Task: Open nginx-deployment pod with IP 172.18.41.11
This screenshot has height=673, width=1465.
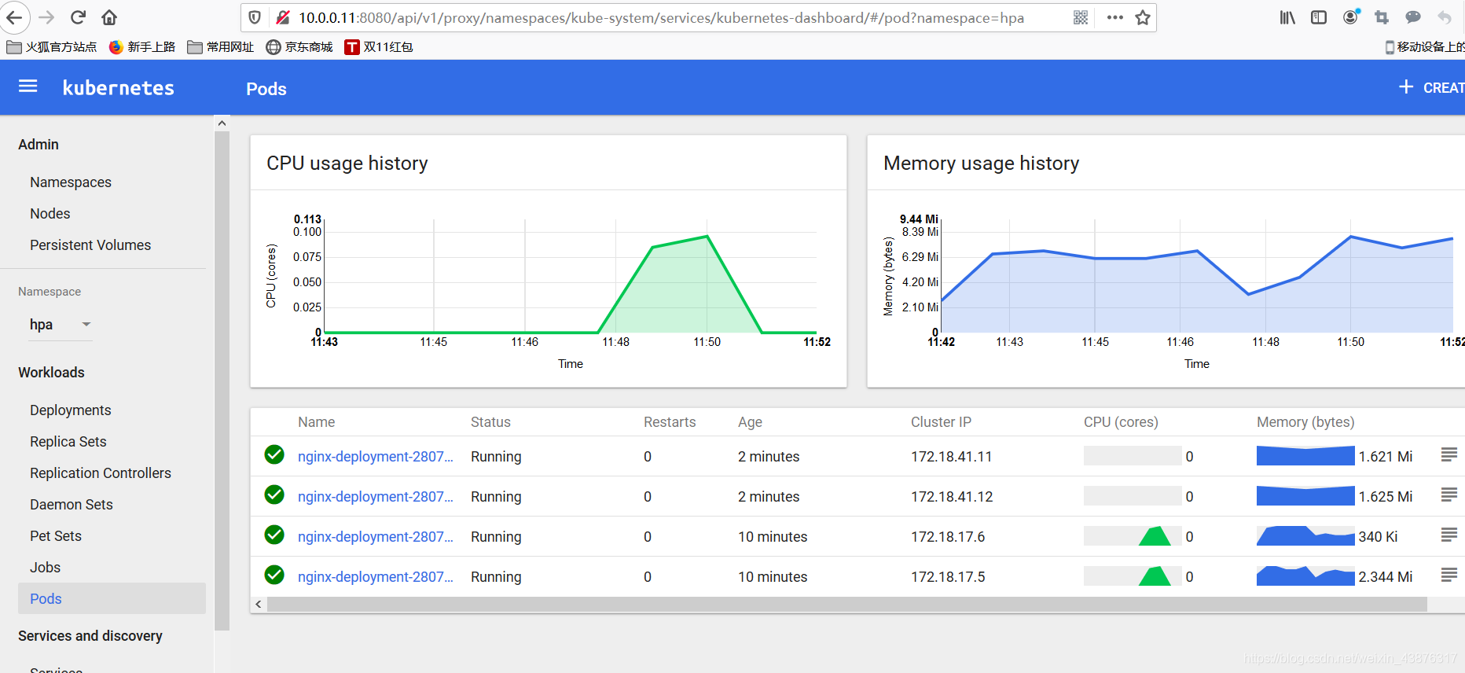Action: click(376, 457)
